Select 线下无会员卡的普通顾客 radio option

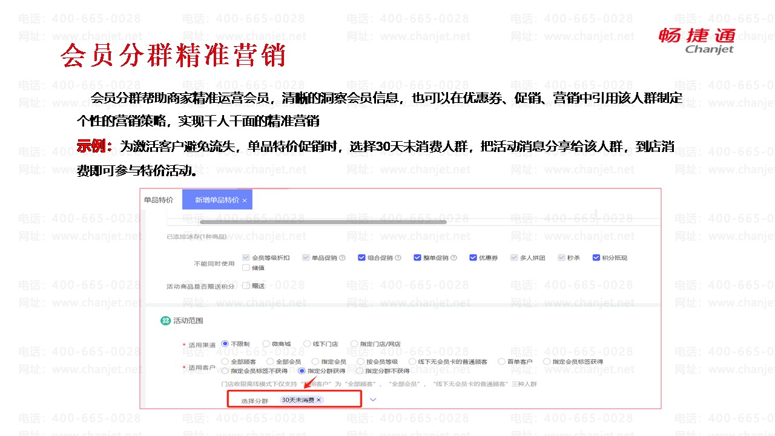412,362
